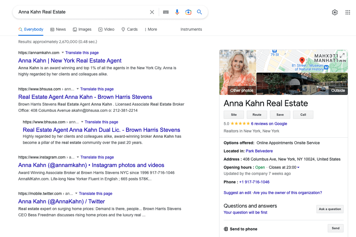Click the annamkahn.com URL text
The width and height of the screenshot is (356, 237).
(x=39, y=53)
